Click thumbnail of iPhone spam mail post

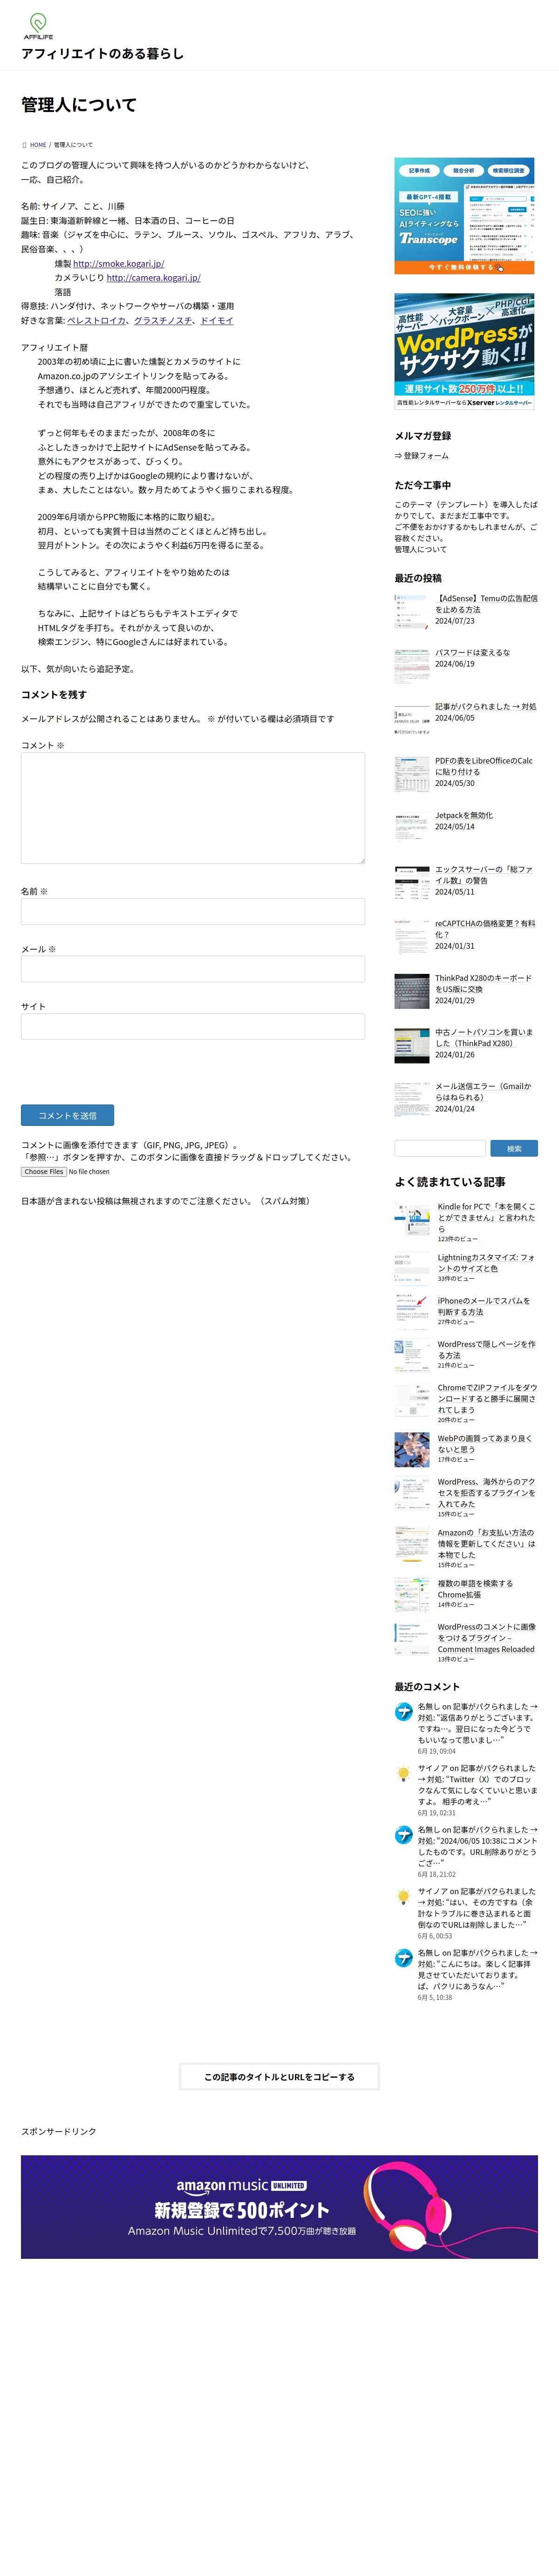tap(411, 1313)
